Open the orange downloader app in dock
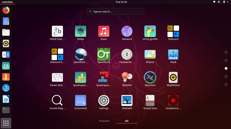The image size is (231, 129). (x=6, y=77)
